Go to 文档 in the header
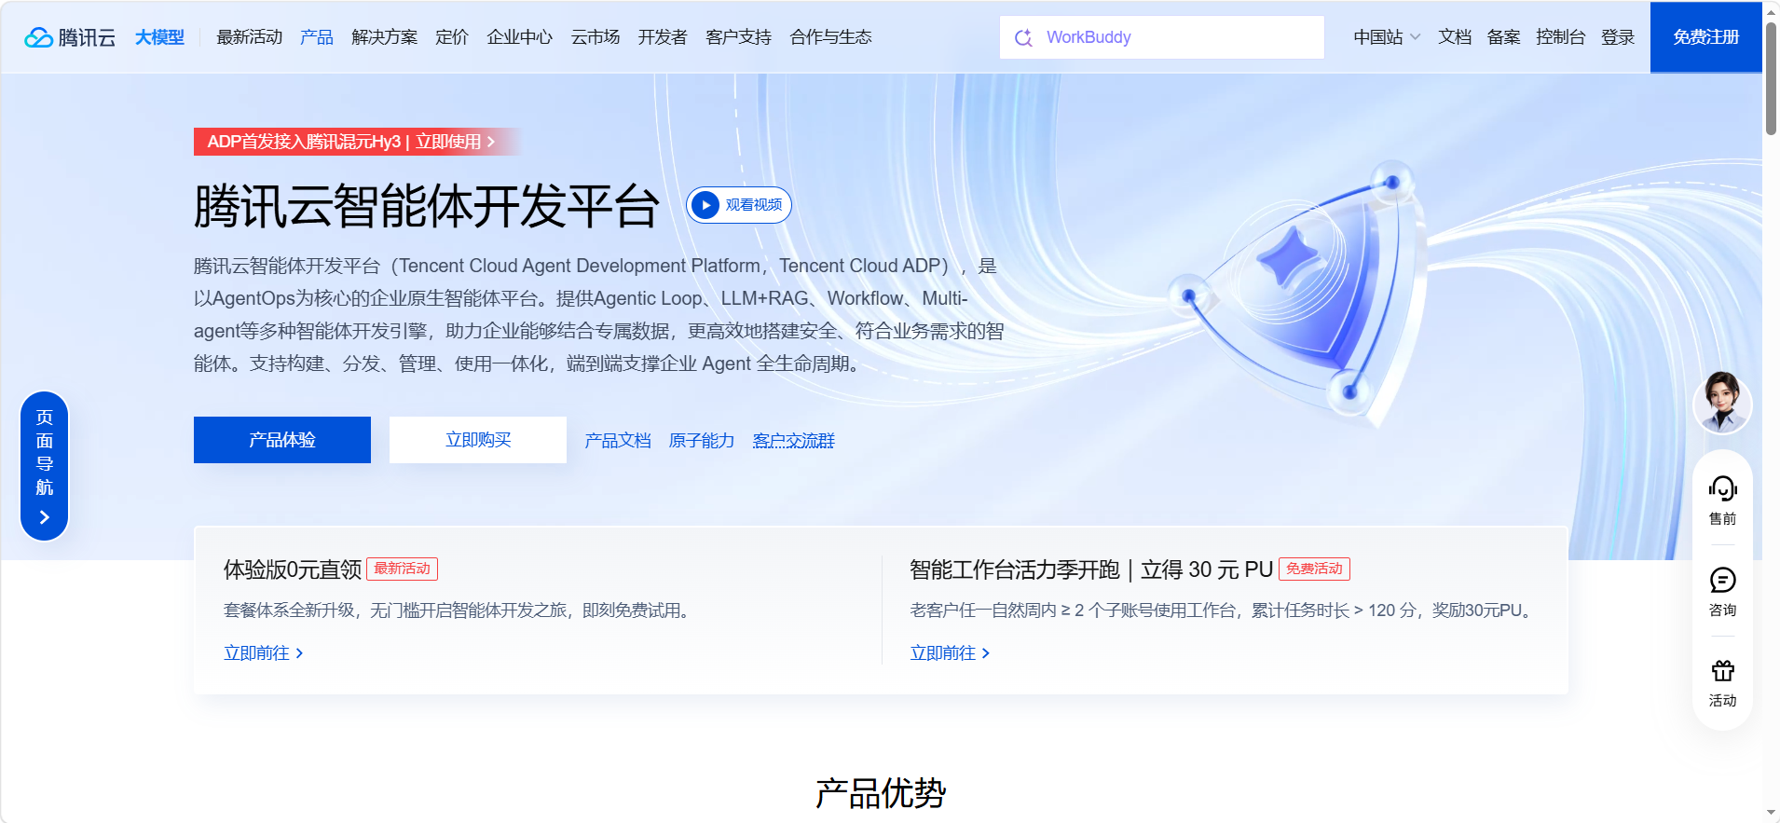Screen dimensions: 1780x823 point(1454,37)
